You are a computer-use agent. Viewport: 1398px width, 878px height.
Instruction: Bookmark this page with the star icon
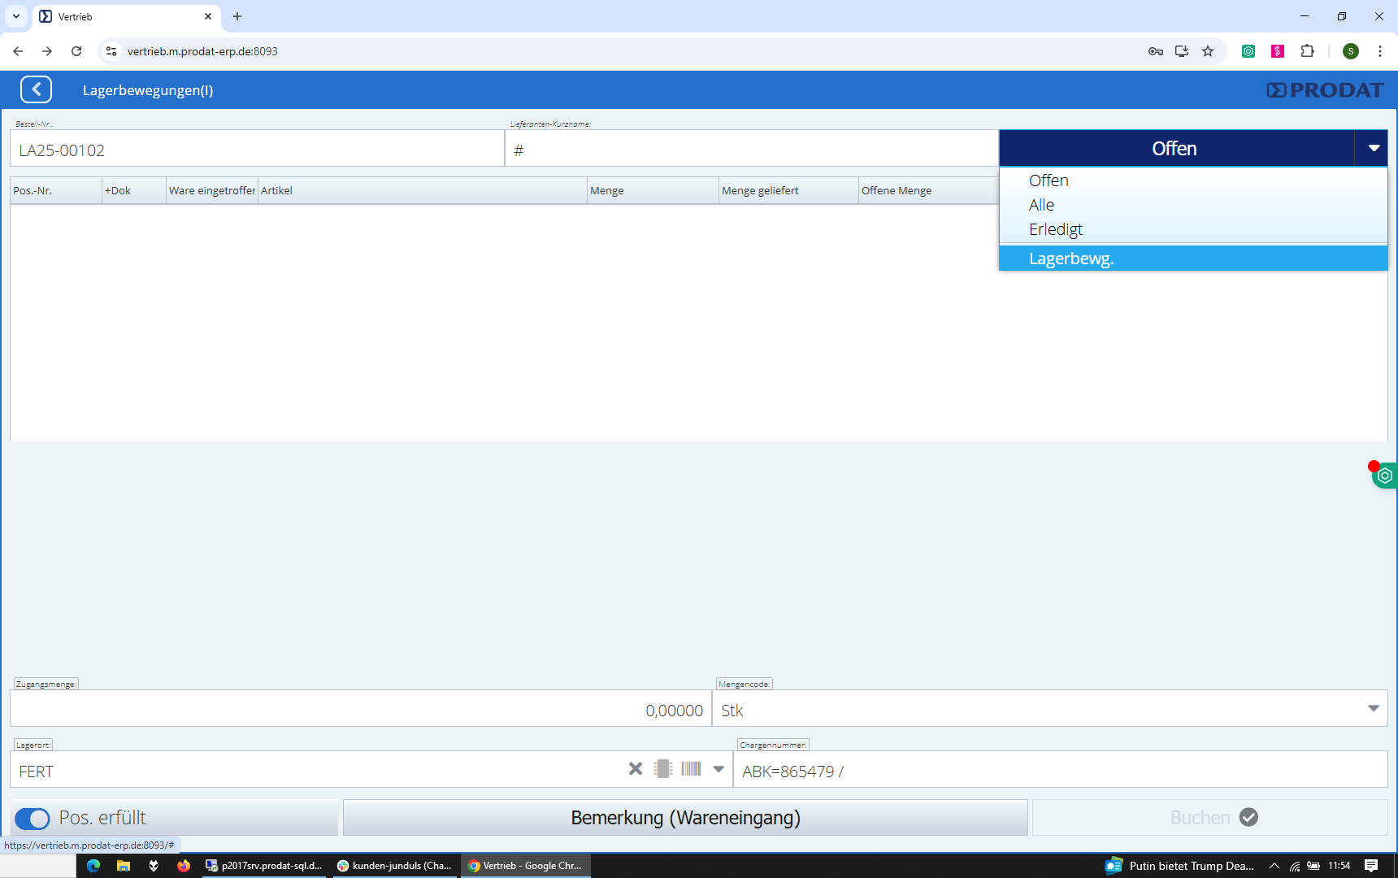pos(1208,51)
